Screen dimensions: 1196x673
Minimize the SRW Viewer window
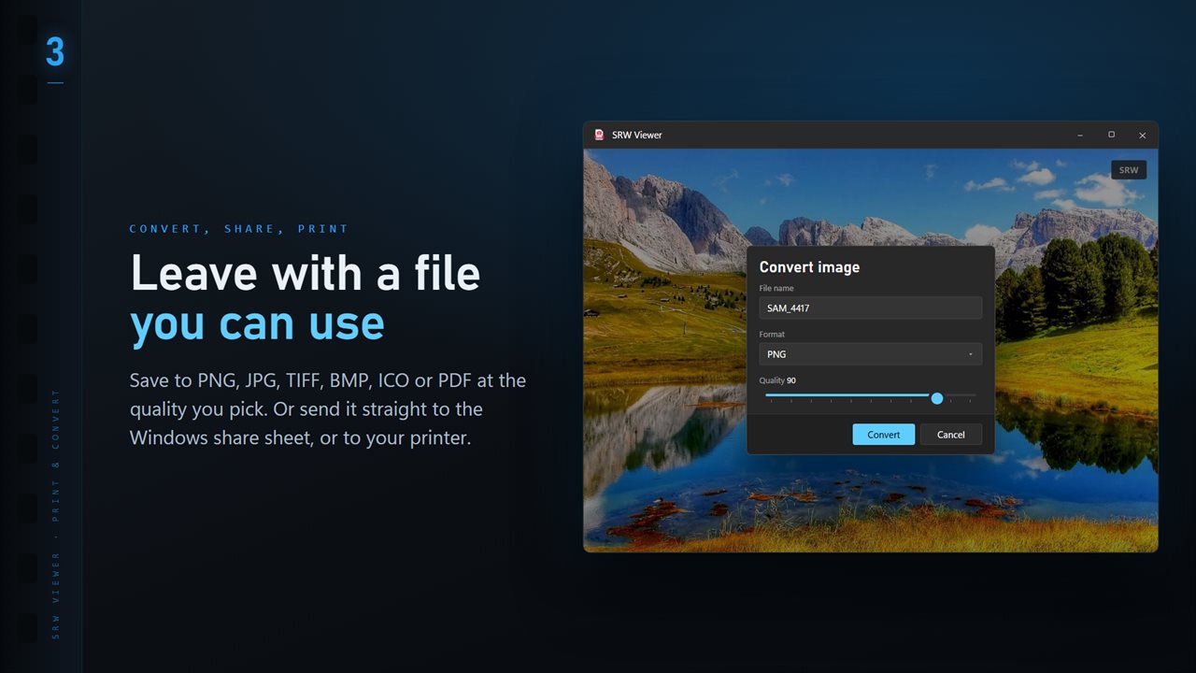point(1080,135)
